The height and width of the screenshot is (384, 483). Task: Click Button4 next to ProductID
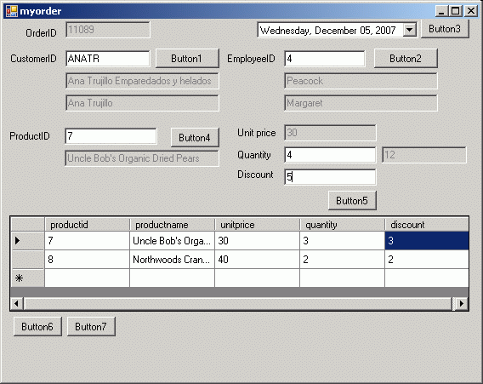click(x=195, y=138)
